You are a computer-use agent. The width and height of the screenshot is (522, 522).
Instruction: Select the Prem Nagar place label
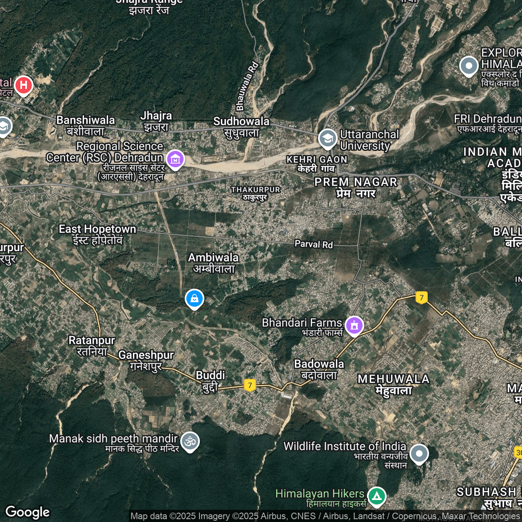356,182
